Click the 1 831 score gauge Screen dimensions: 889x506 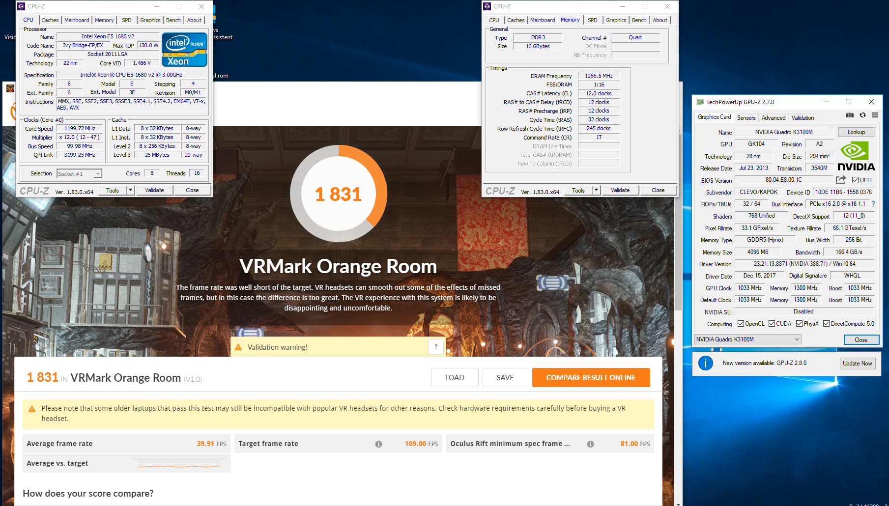[339, 194]
